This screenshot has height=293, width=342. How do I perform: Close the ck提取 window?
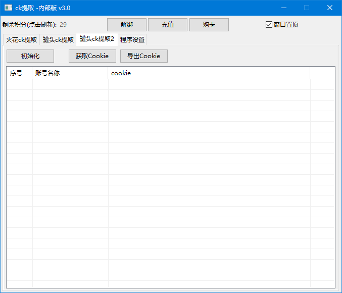(329, 8)
